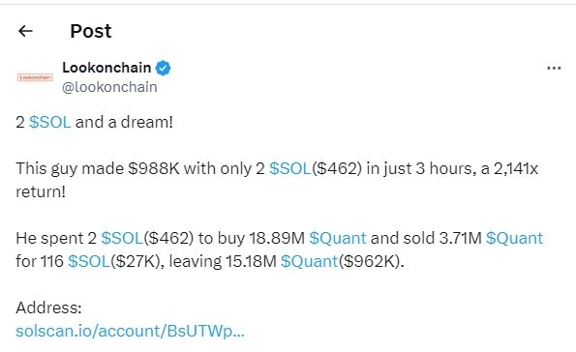Open the solscan.io/account/BsUTWp… link

[x=130, y=331]
